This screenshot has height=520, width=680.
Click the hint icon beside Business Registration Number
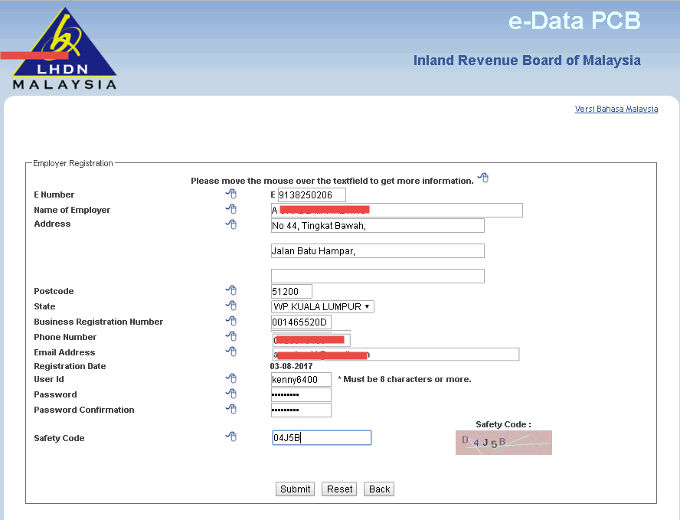[231, 322]
